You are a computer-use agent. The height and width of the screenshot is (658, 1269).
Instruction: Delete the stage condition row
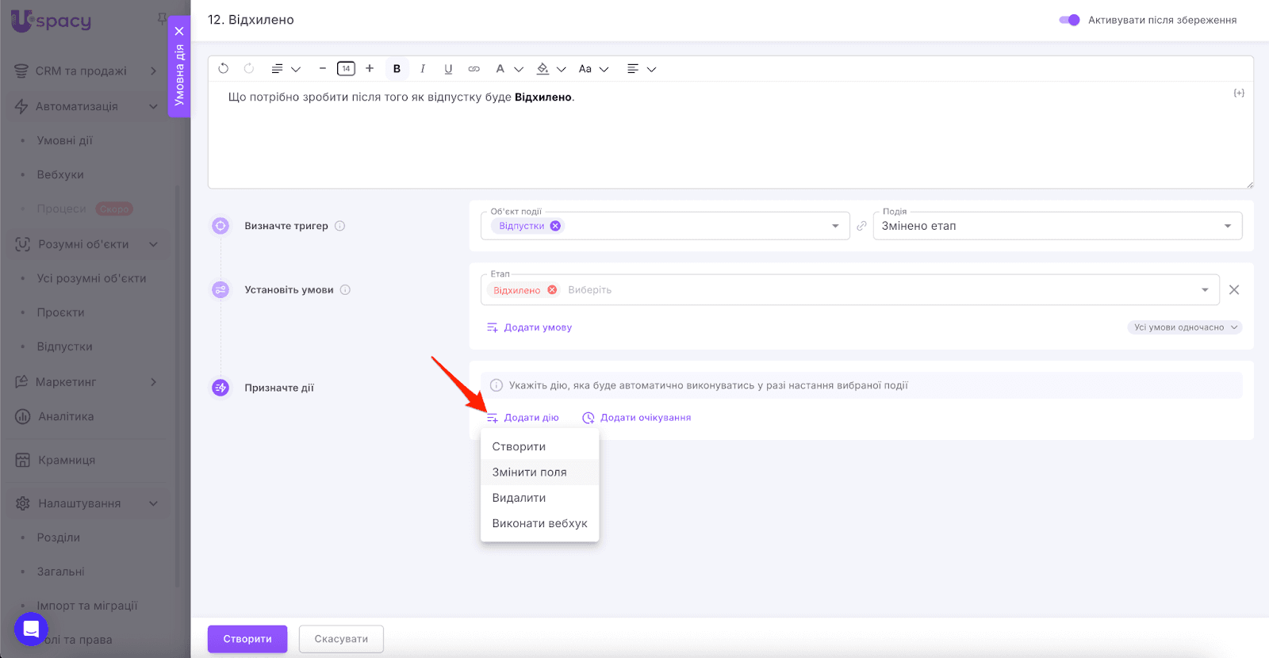coord(1234,290)
